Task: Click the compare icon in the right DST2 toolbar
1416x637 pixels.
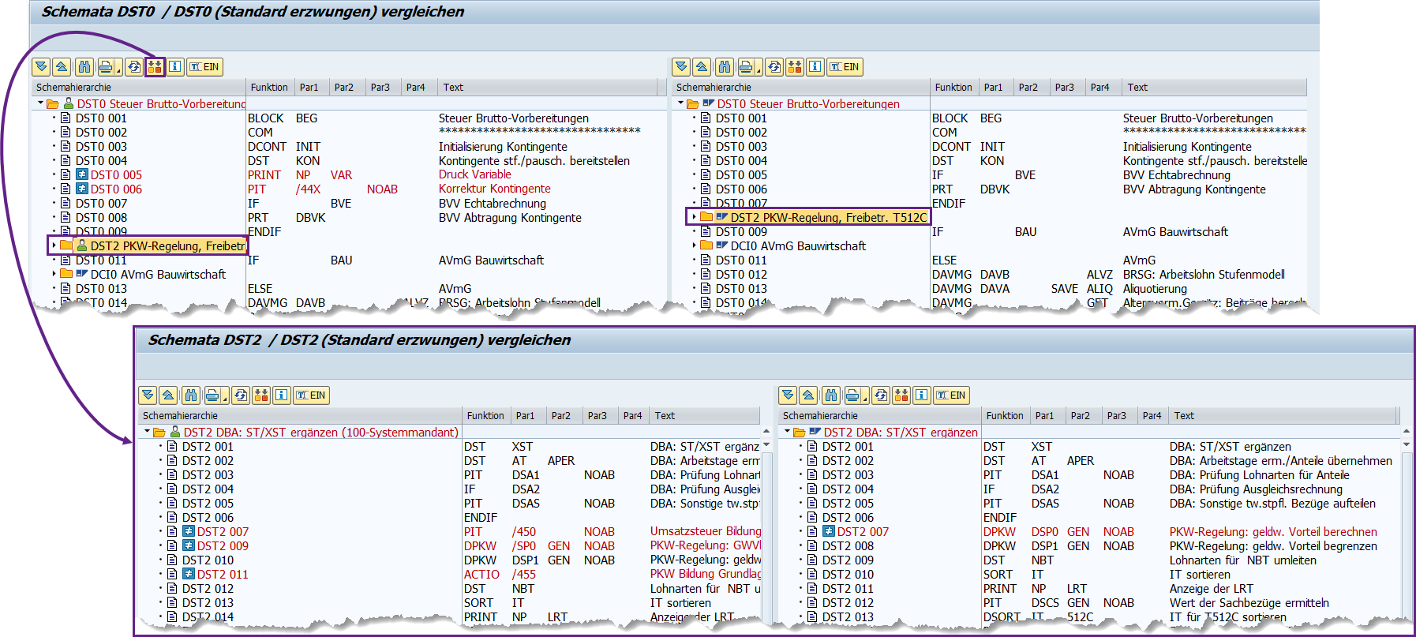Action: tap(901, 395)
